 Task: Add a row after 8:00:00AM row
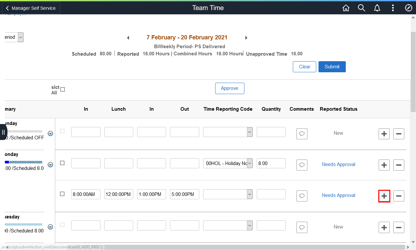(x=384, y=196)
